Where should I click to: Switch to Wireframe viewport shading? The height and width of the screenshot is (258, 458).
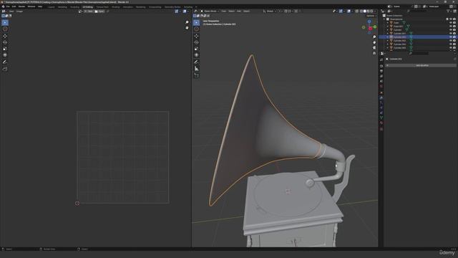pyautogui.click(x=361, y=11)
